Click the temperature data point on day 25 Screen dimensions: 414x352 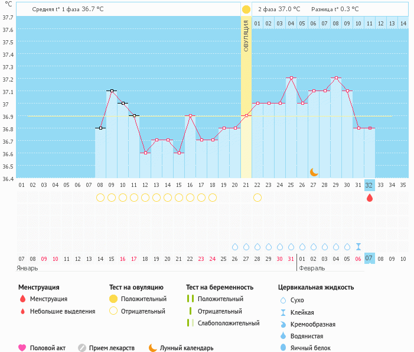point(291,78)
